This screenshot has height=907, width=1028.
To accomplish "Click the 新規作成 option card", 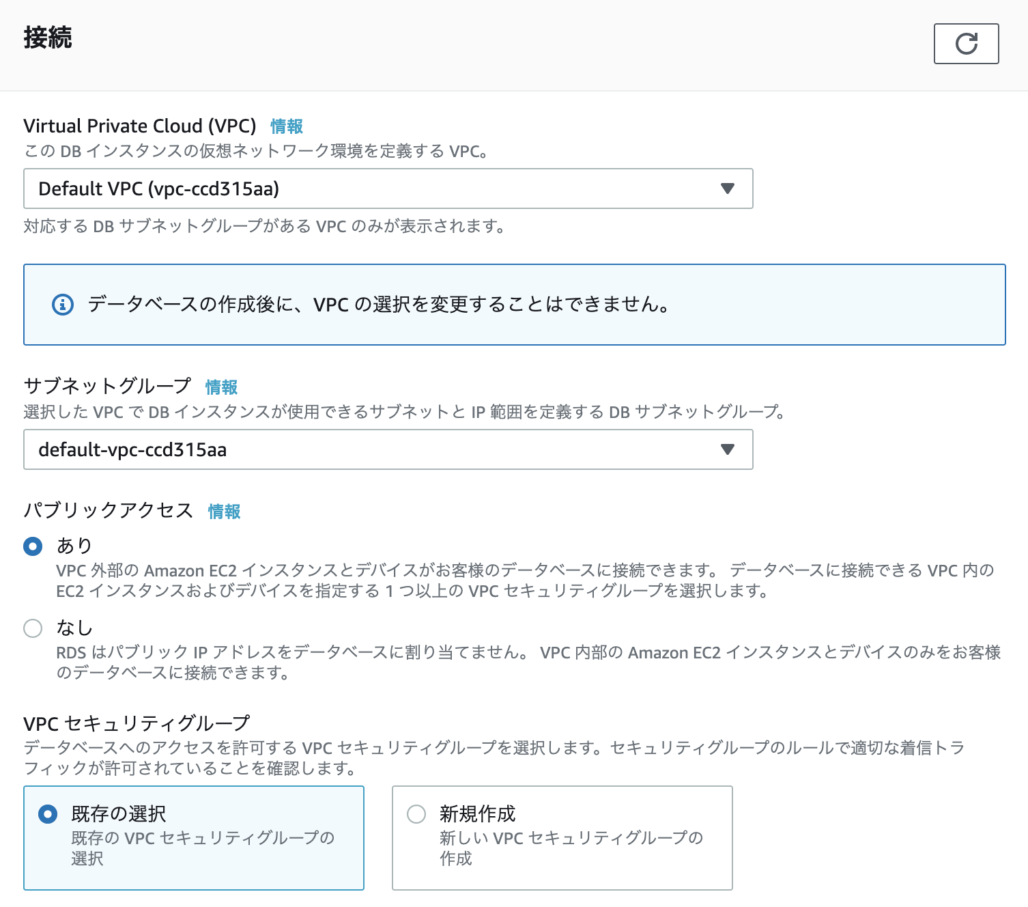I will tap(561, 837).
